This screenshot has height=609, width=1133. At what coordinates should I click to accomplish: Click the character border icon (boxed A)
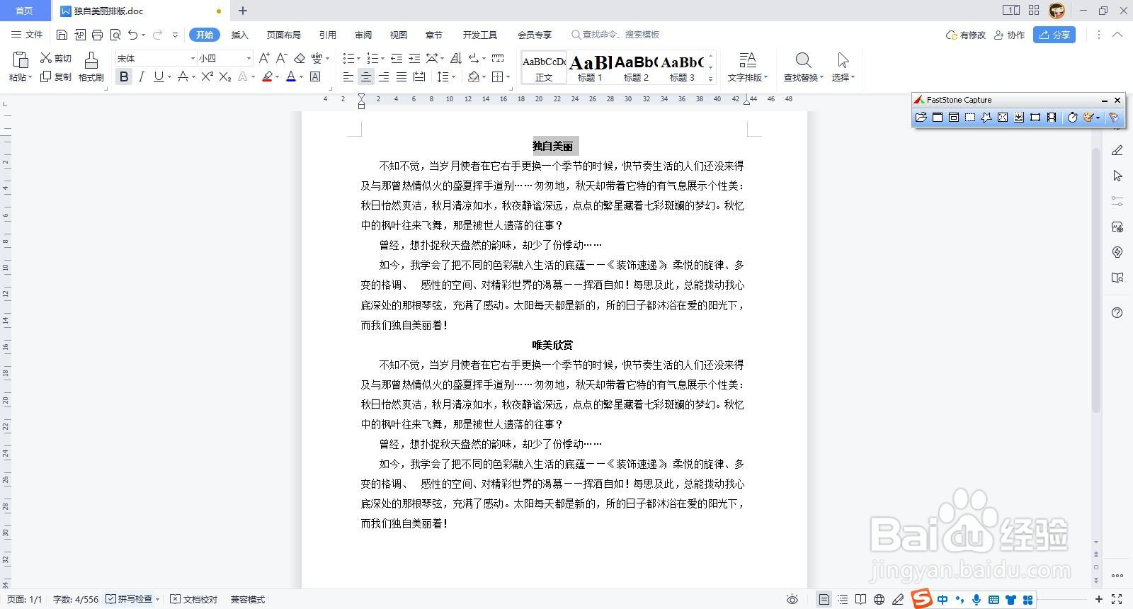click(x=315, y=76)
